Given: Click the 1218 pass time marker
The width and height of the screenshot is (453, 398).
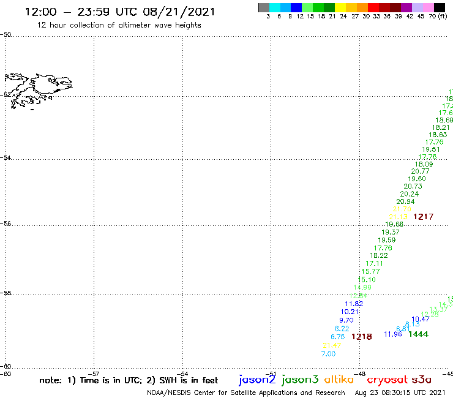Looking at the screenshot, I should point(362,337).
